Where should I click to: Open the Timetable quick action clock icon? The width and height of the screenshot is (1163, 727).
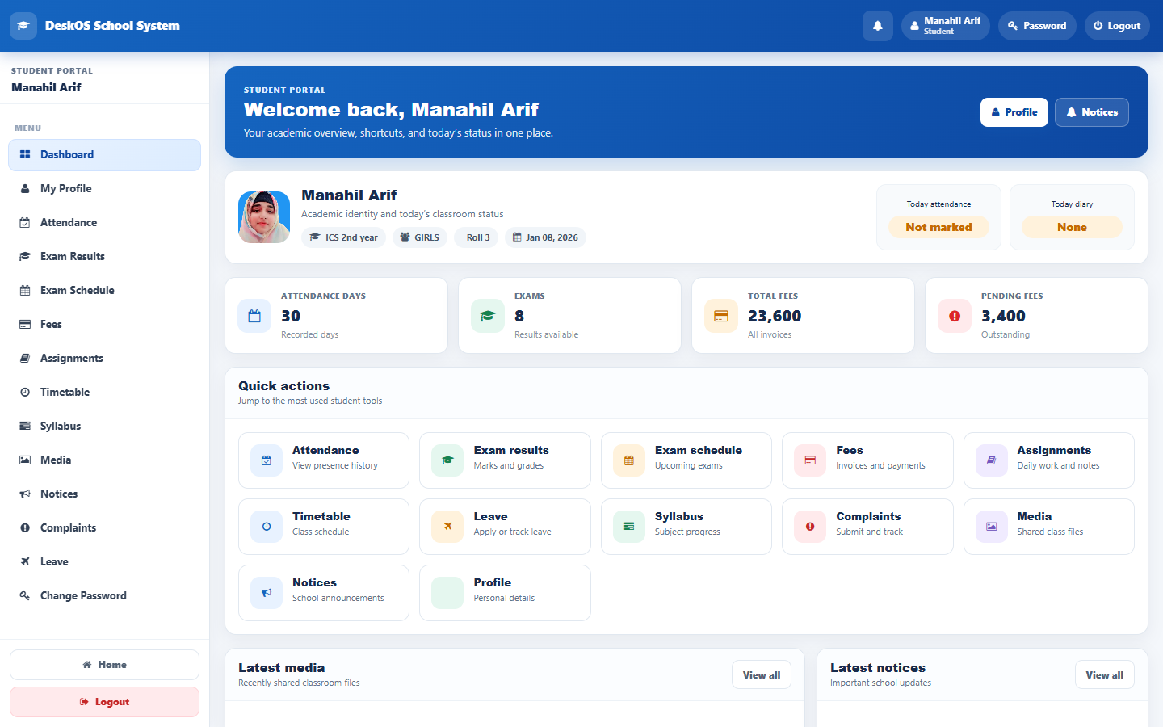pyautogui.click(x=267, y=527)
